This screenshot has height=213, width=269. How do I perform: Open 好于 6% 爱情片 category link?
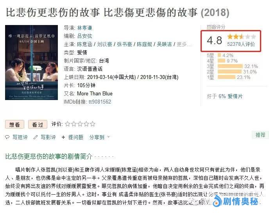click(x=231, y=96)
